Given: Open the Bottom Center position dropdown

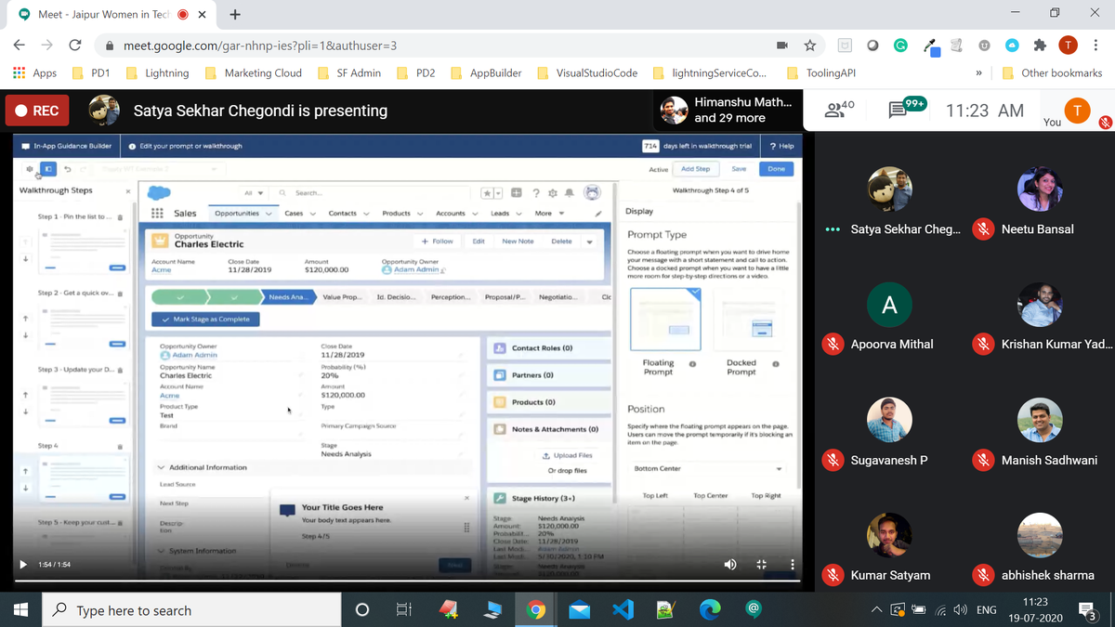Looking at the screenshot, I should [x=708, y=469].
